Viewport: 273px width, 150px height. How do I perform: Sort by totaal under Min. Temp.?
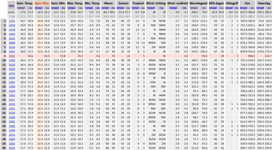coord(89,8)
